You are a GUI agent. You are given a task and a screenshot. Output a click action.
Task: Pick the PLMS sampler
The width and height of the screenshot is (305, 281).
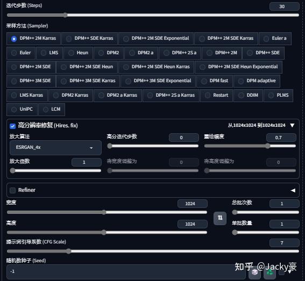[278, 96]
